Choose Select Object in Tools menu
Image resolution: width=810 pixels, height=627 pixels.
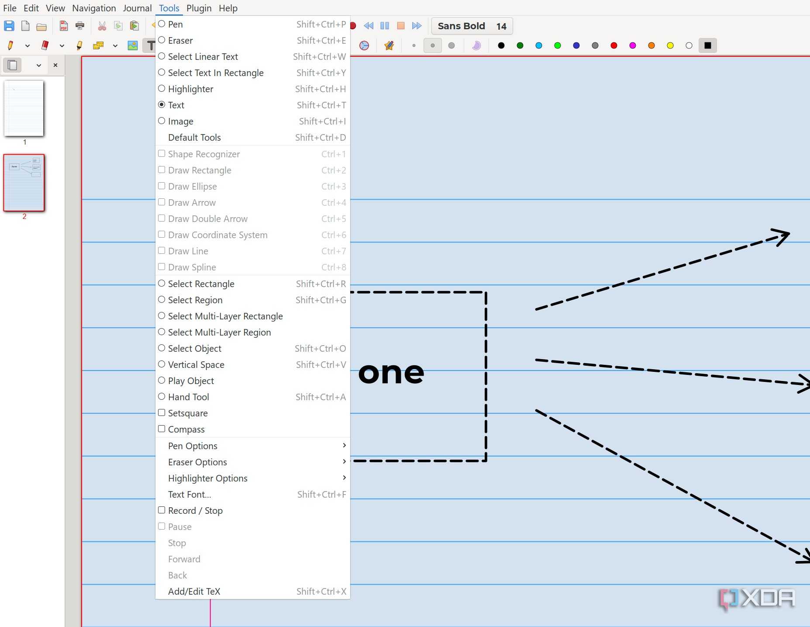point(253,349)
